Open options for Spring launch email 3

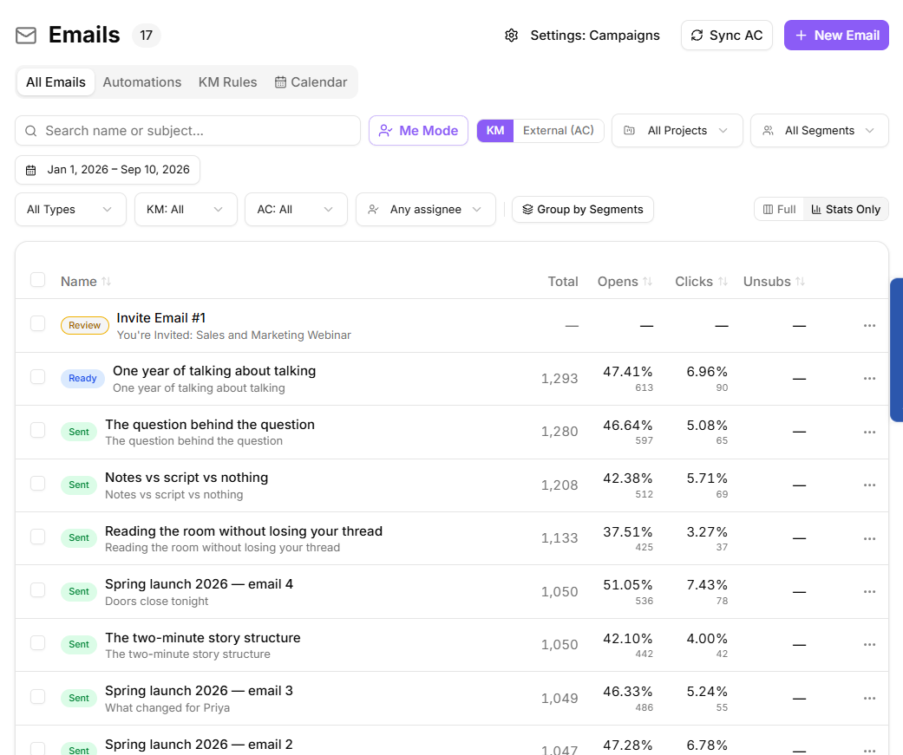pyautogui.click(x=869, y=698)
